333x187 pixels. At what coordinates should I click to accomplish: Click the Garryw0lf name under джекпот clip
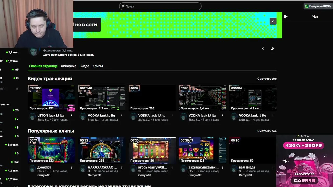(x=44, y=175)
